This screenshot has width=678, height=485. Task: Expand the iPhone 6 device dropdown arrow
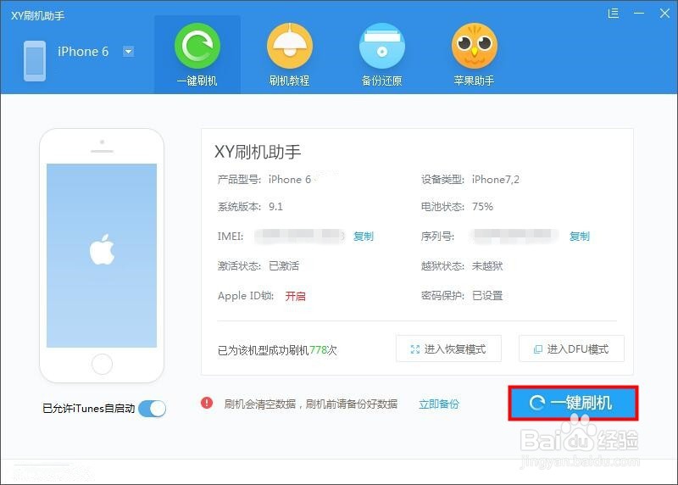(129, 52)
